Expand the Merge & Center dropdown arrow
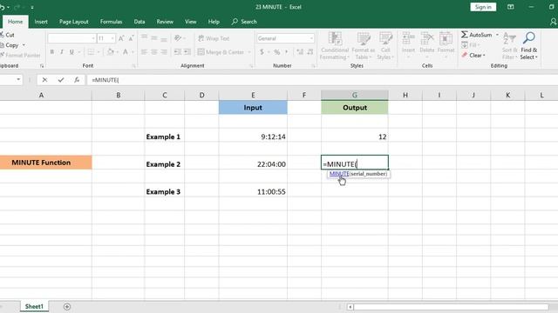 pyautogui.click(x=249, y=52)
